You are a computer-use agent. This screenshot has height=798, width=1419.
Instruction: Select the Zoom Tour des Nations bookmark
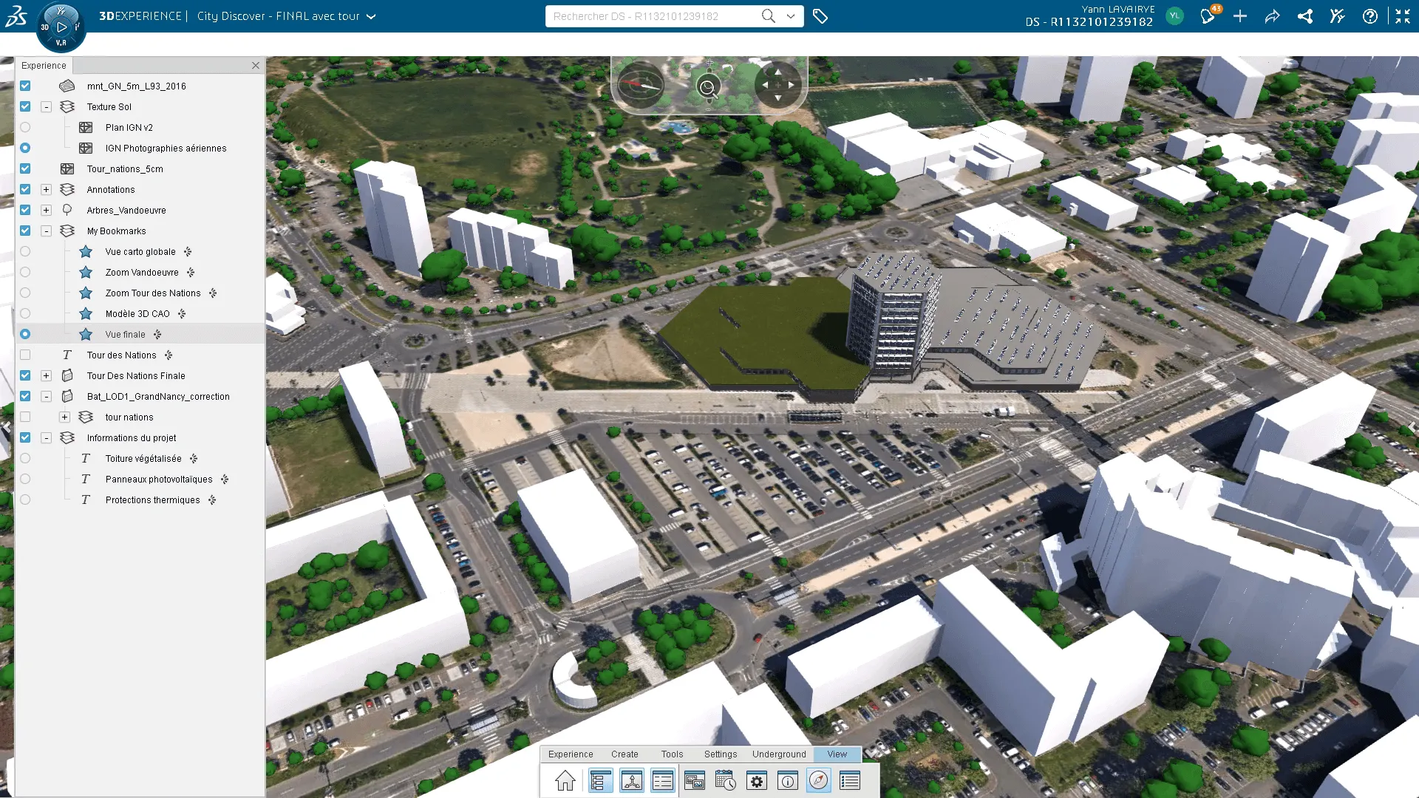point(152,293)
